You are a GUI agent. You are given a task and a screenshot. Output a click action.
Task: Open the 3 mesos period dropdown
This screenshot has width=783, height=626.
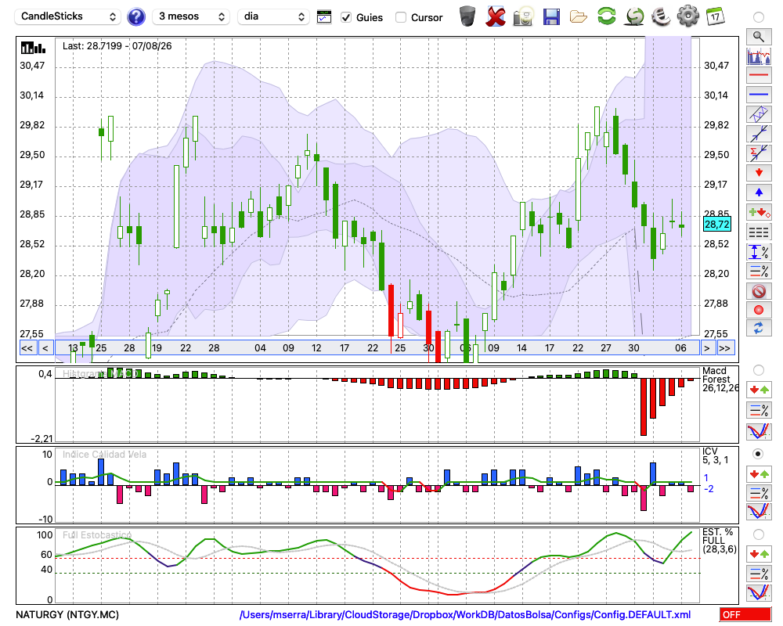tap(191, 16)
